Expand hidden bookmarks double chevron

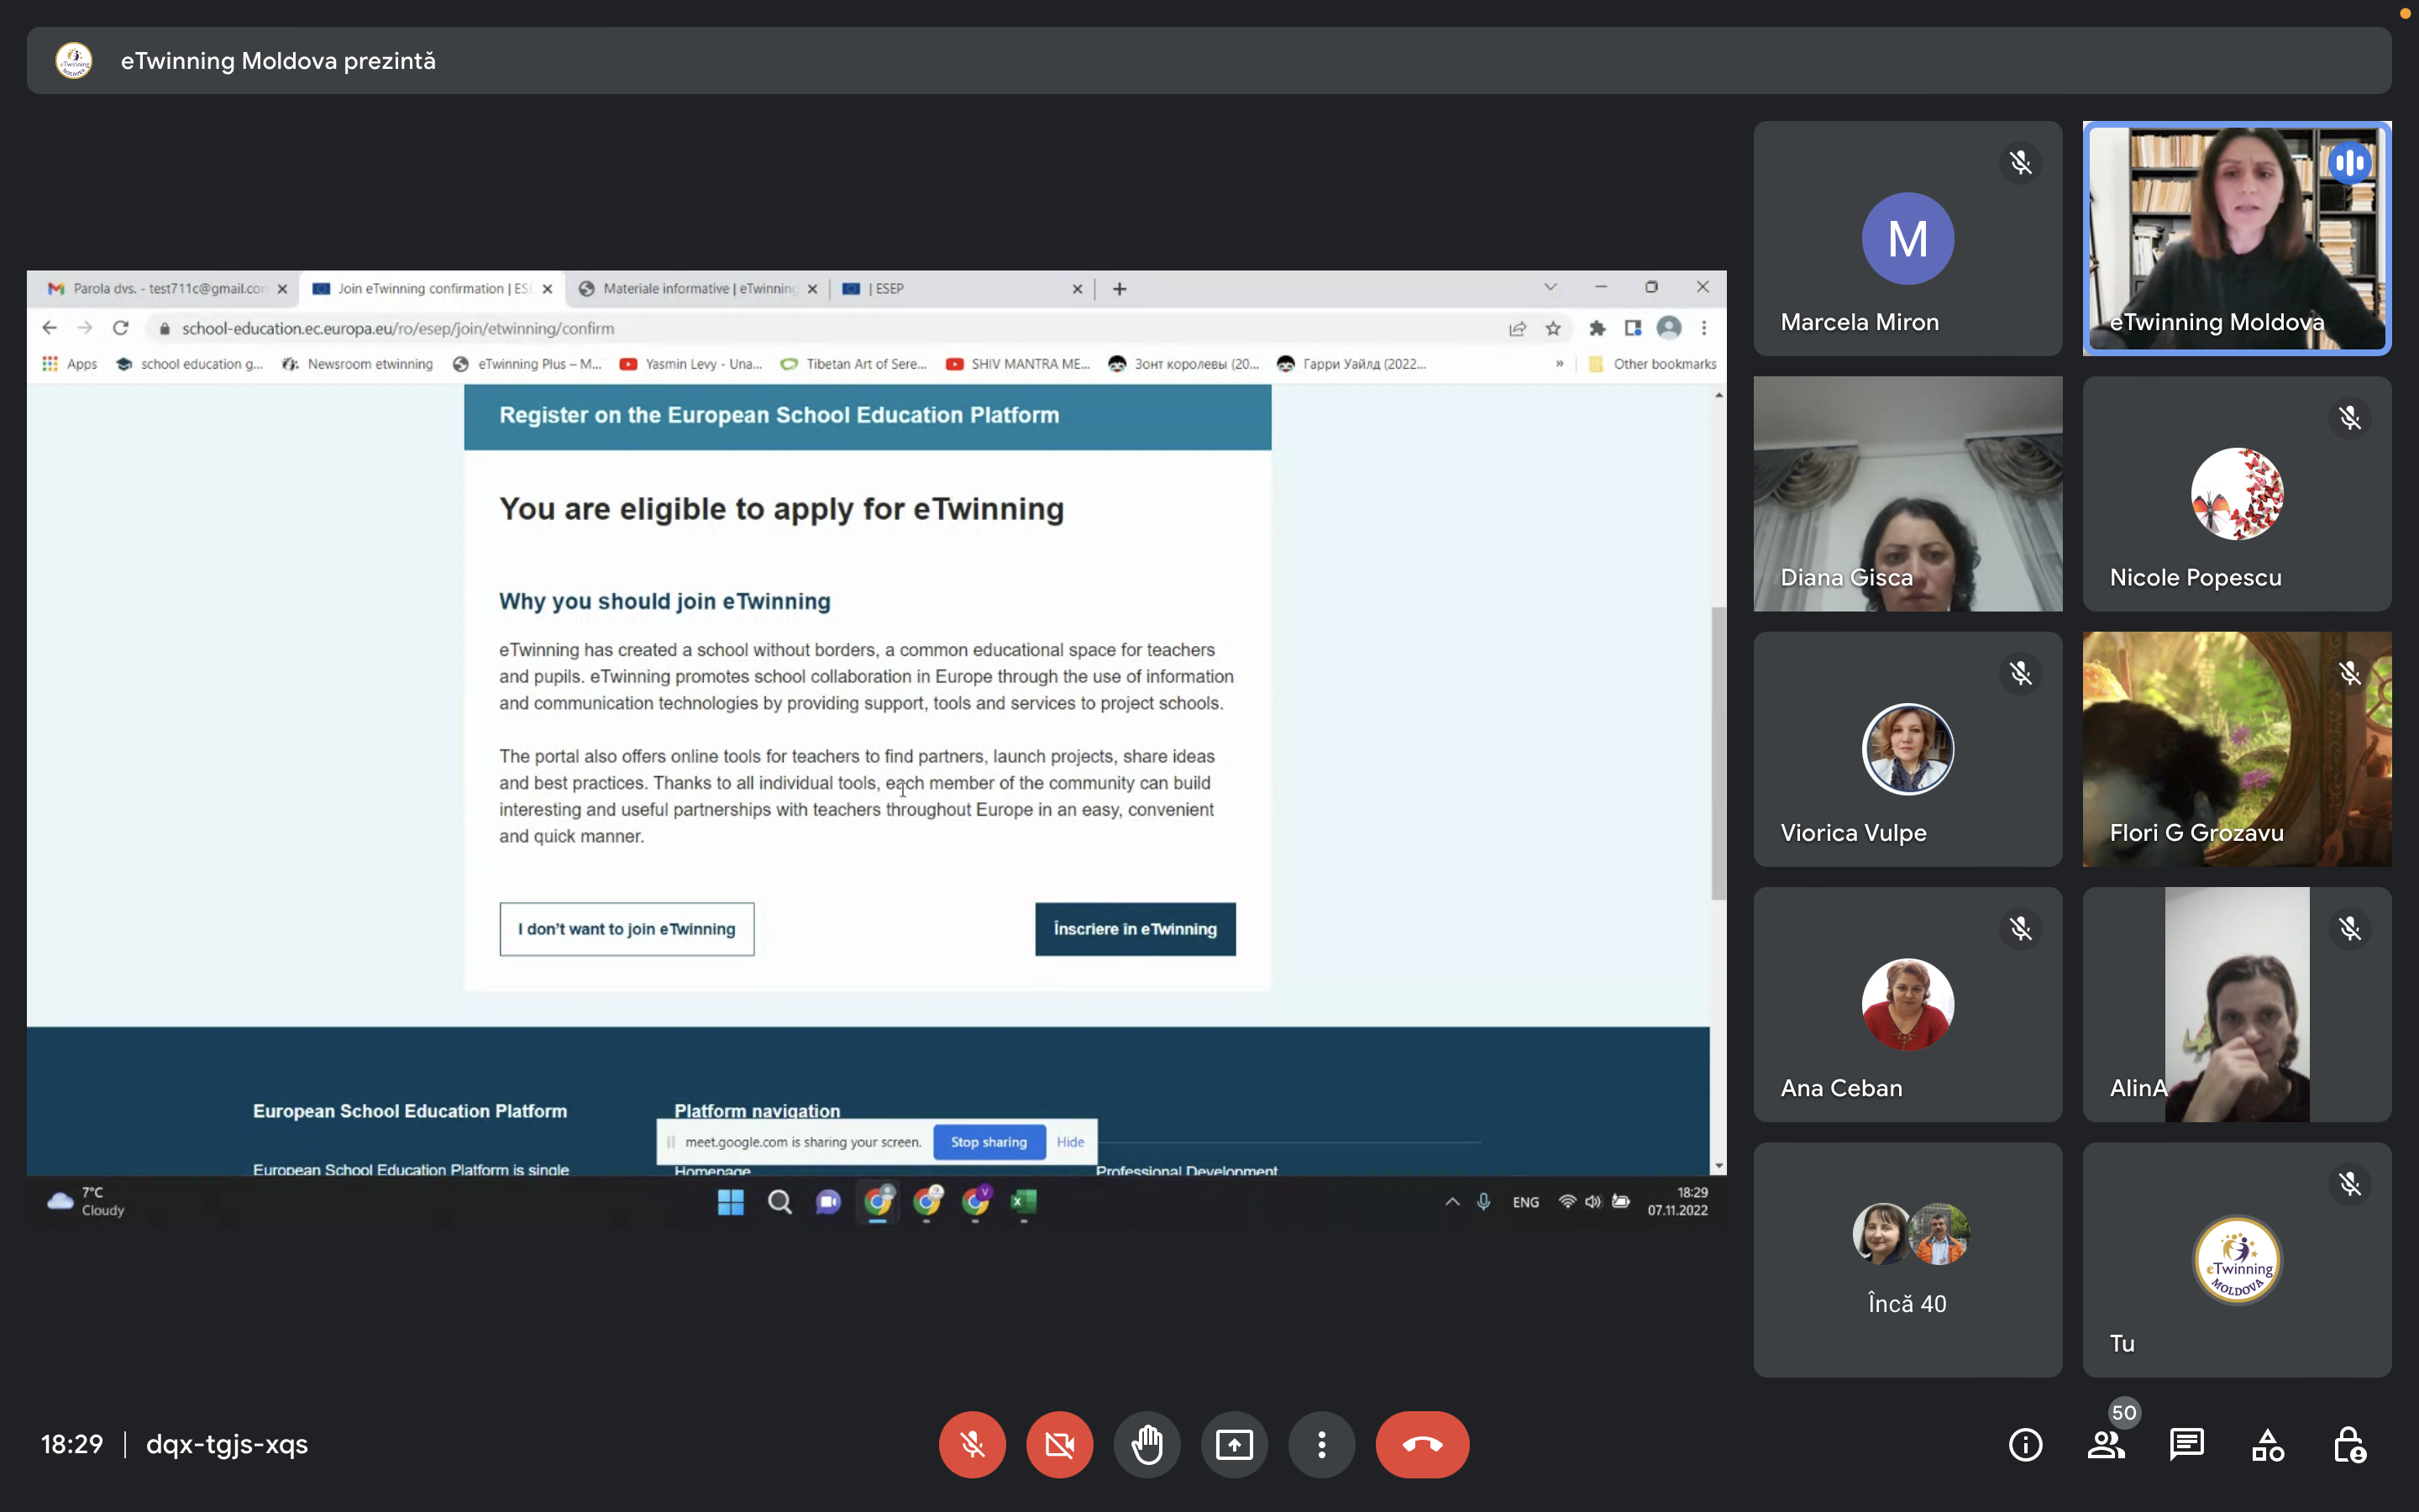[x=1560, y=364]
